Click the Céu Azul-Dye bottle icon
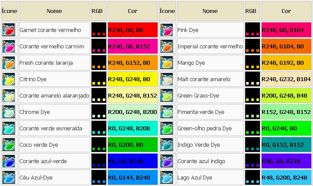The height and width of the screenshot is (186, 313). (x=9, y=177)
